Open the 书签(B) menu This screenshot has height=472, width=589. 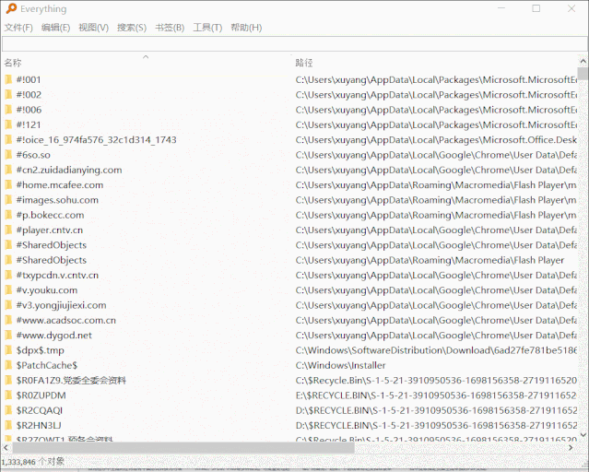point(170,28)
